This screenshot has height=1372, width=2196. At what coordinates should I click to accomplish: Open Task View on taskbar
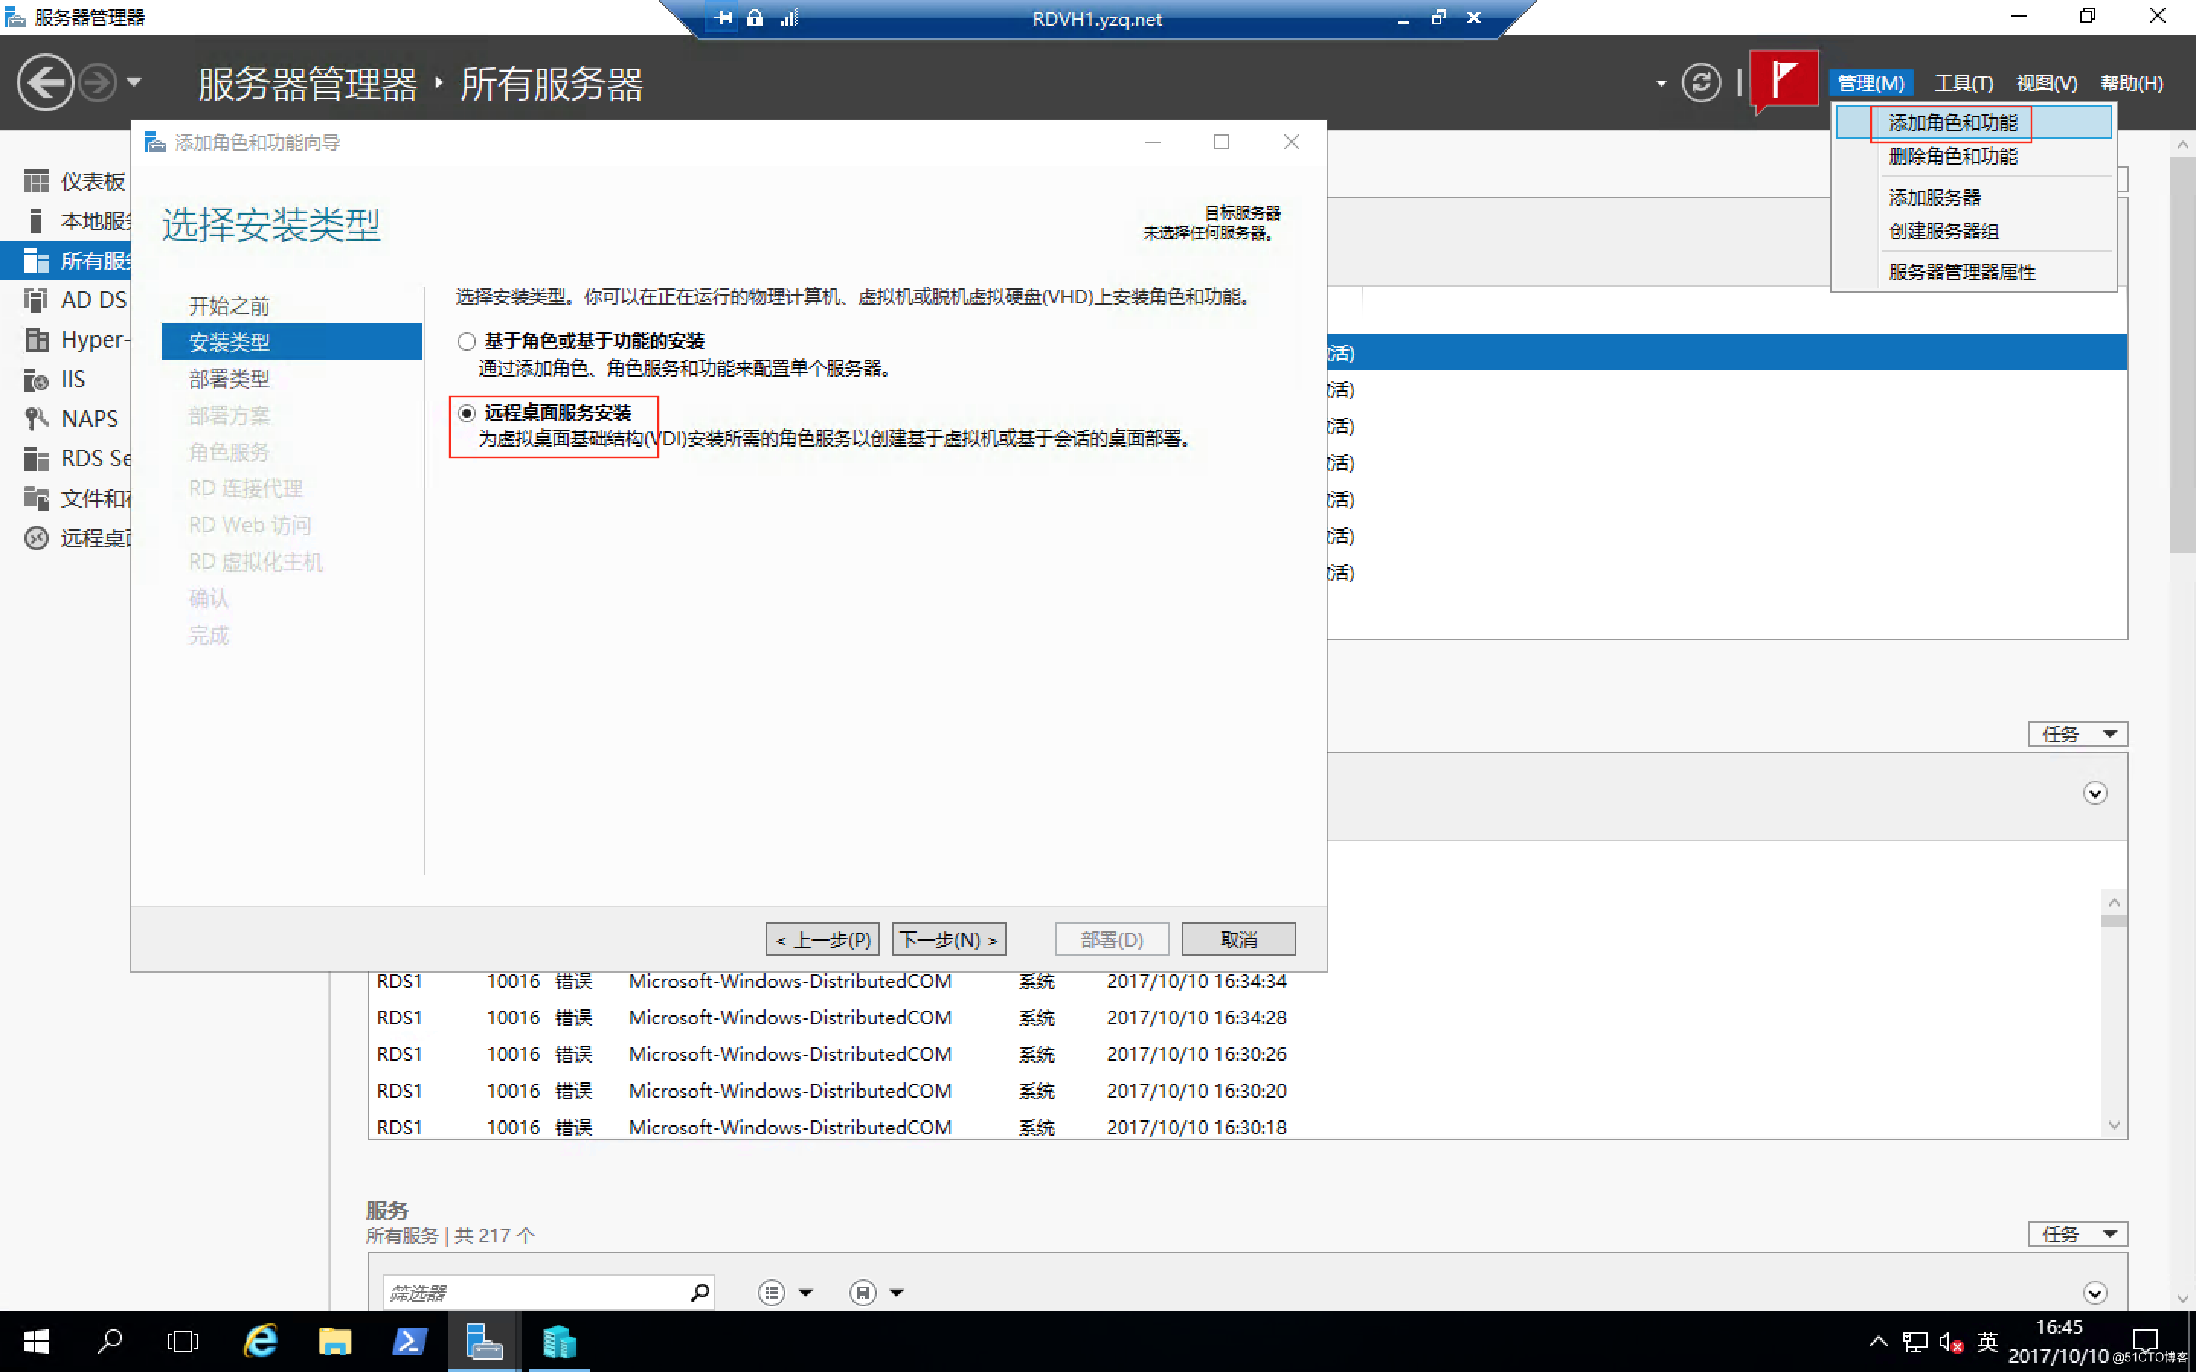pos(183,1342)
